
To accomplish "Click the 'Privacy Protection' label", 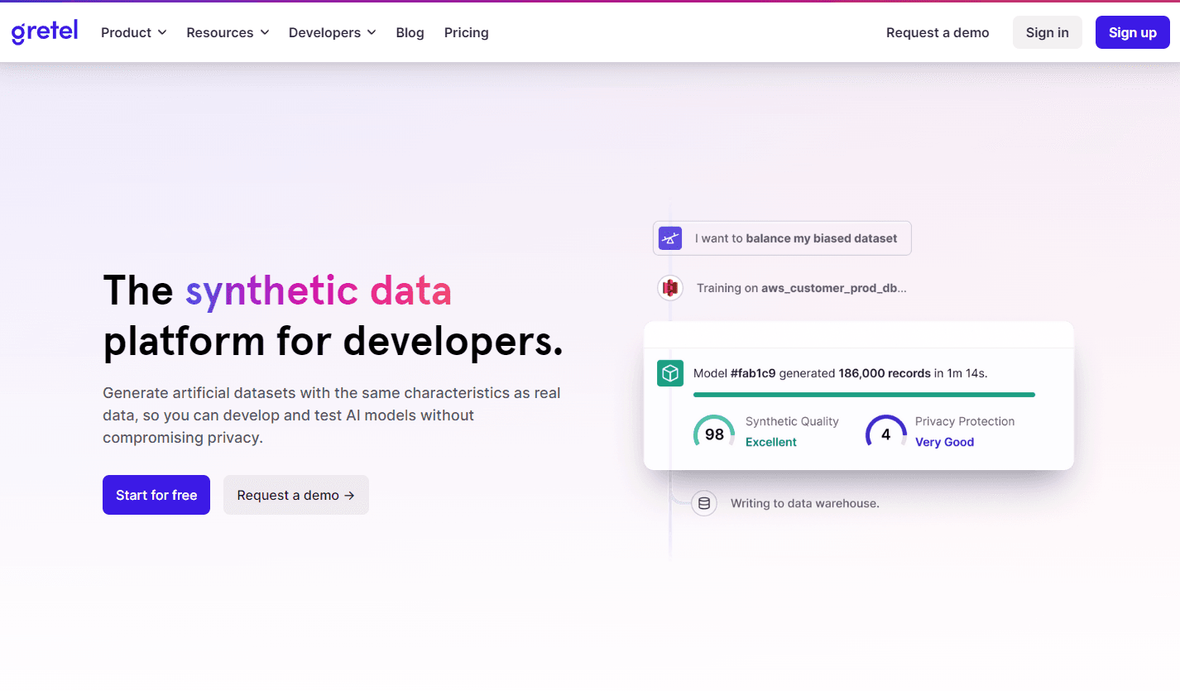I will pos(965,421).
